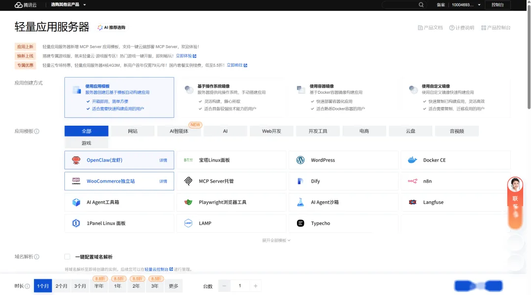Image resolution: width=531 pixels, height=295 pixels.
Task: Select 使用自定义镜像 creation method
Action: [x=455, y=97]
